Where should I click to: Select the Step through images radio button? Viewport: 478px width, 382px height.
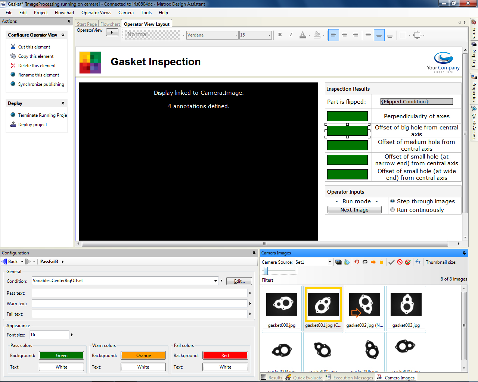(392, 201)
